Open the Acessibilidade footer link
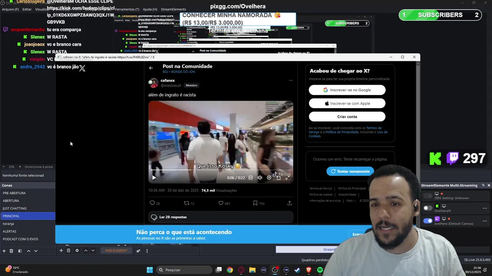The width and height of the screenshot is (492, 276). tap(347, 194)
